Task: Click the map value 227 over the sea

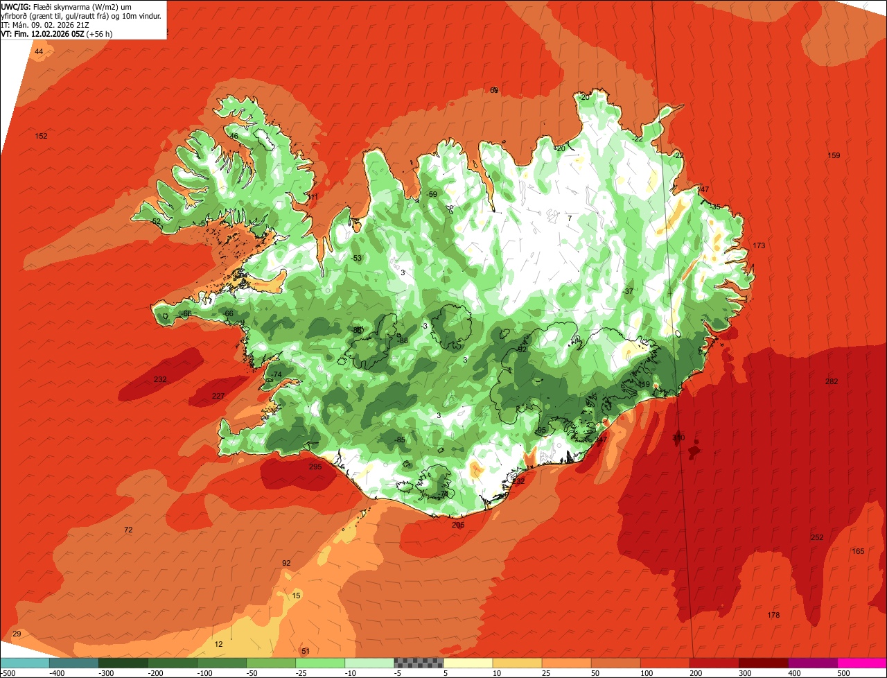Action: [x=218, y=396]
